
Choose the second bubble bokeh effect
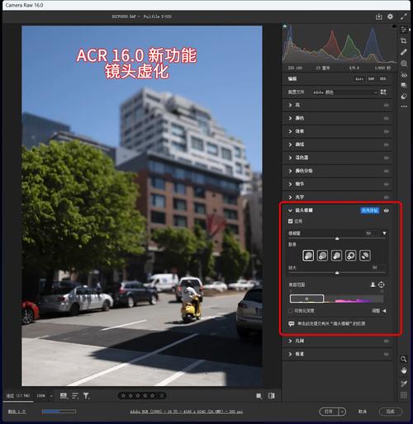(x=322, y=256)
